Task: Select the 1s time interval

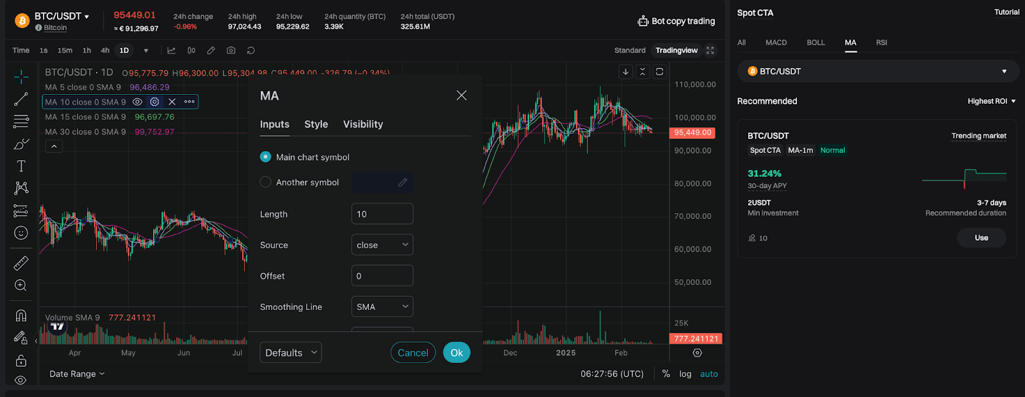Action: pos(44,51)
